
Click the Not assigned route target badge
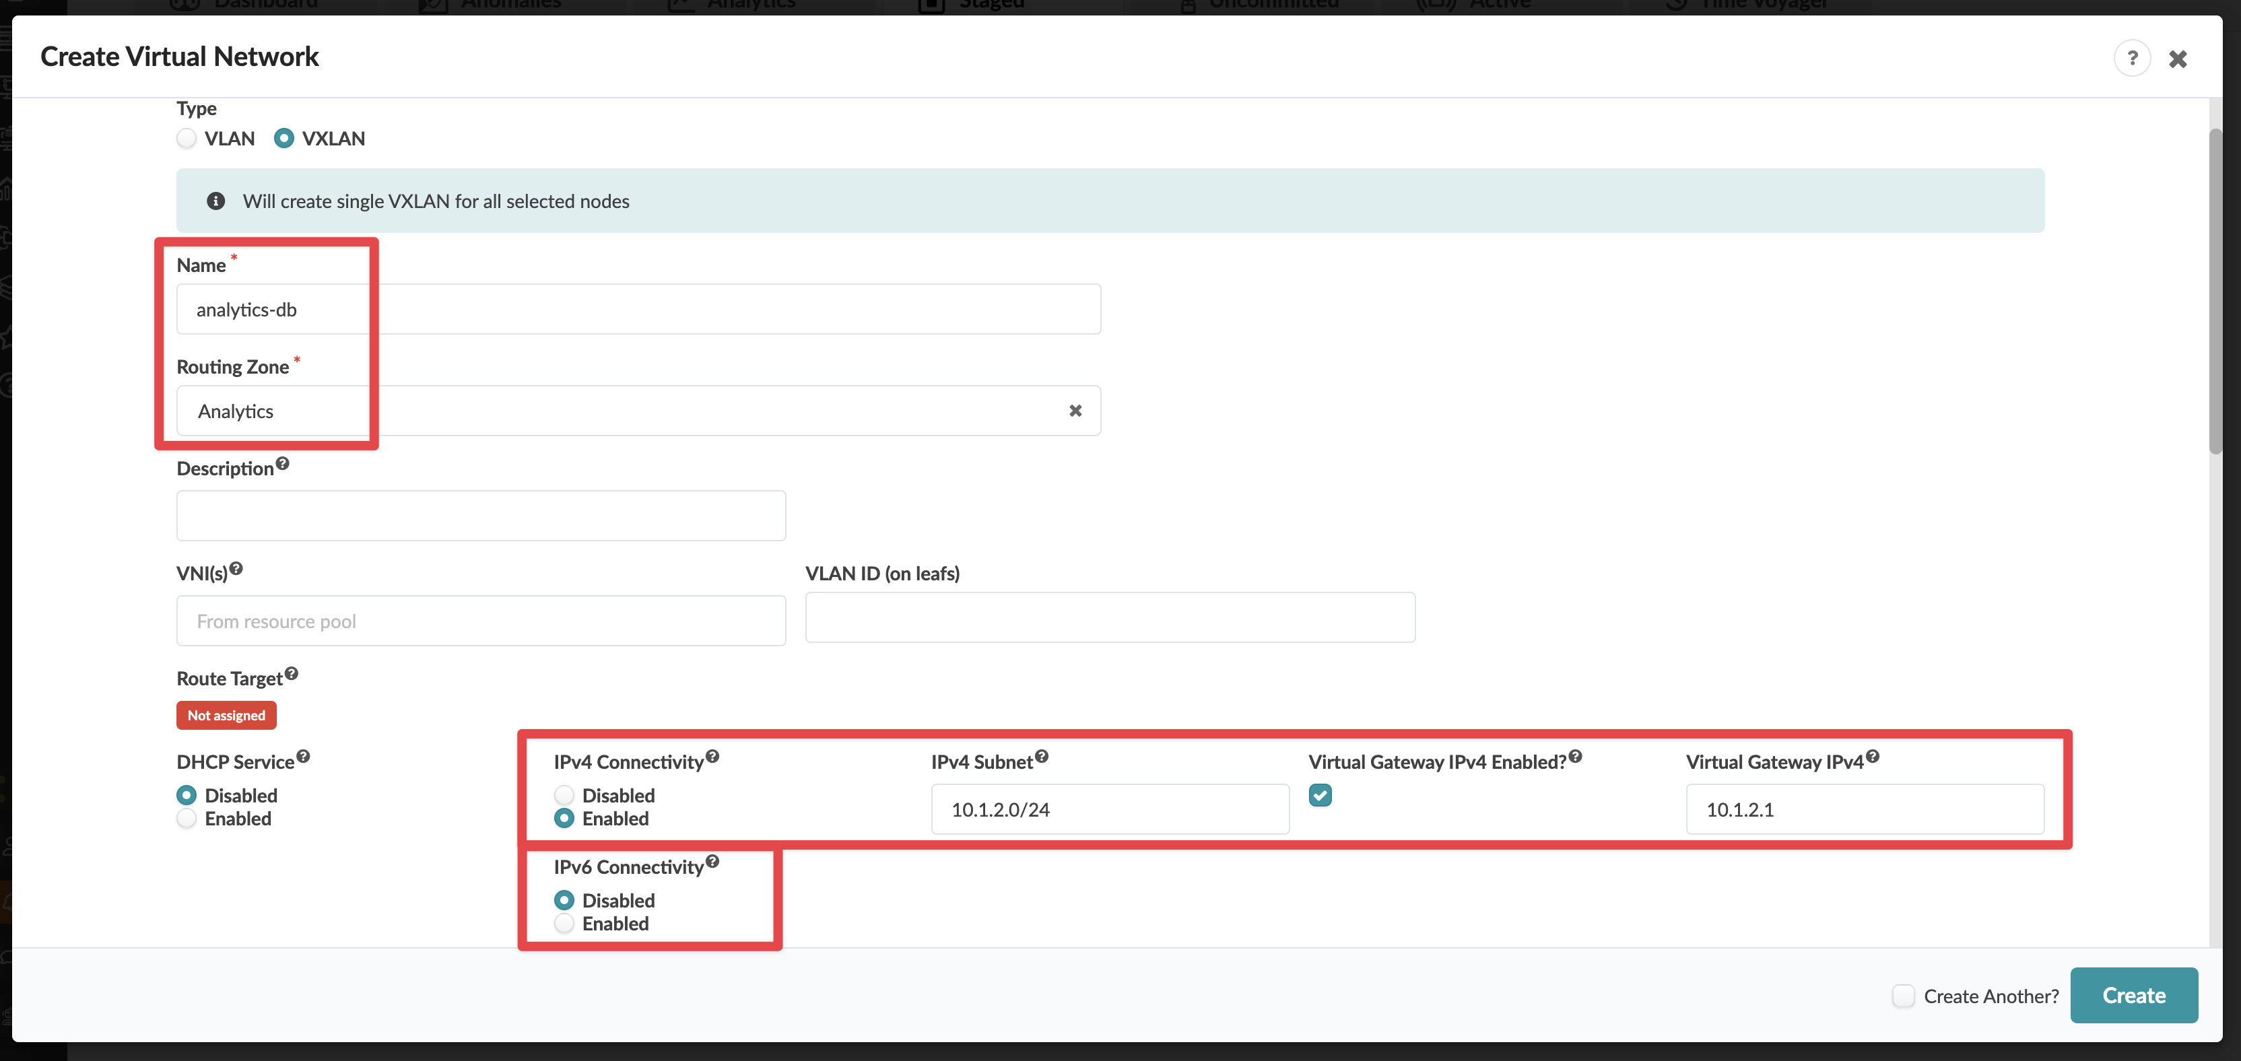226,715
